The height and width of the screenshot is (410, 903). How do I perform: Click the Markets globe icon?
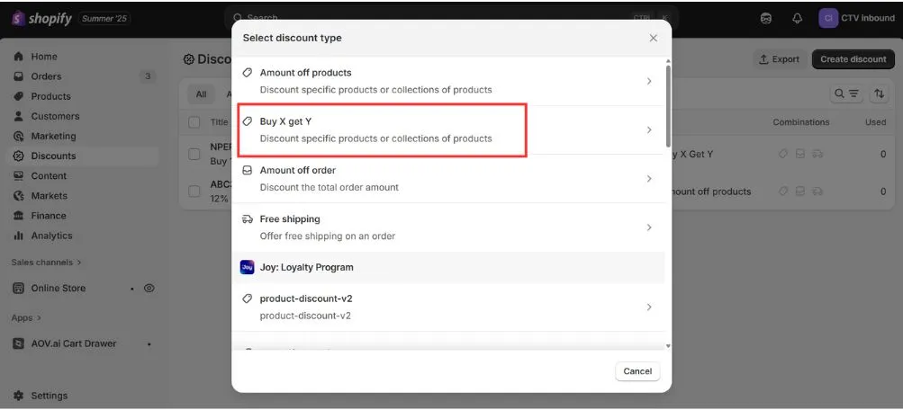[x=18, y=195]
